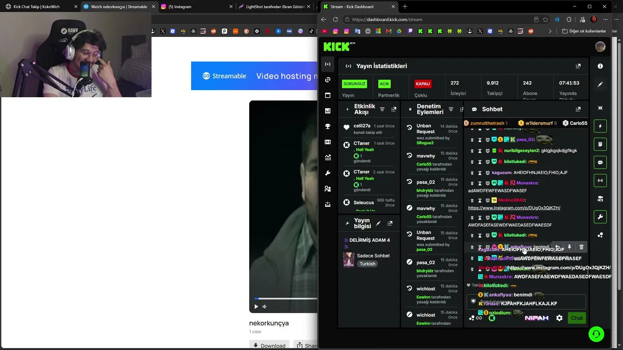This screenshot has height=350, width=623.
Task: Open the wrench settings icon in left sidebar
Action: [328, 173]
